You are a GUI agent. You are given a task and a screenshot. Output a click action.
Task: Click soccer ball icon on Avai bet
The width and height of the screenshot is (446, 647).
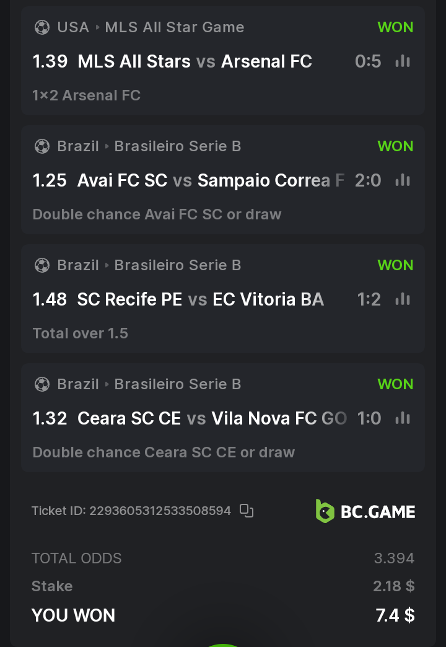click(42, 146)
